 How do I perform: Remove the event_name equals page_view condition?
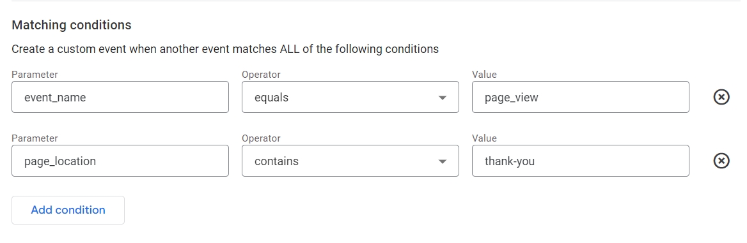(721, 97)
